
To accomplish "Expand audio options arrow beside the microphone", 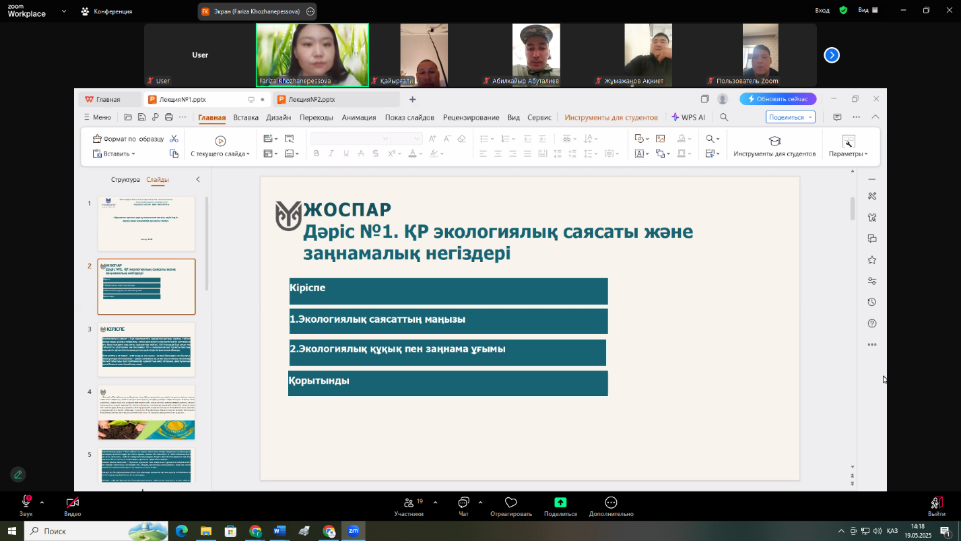I will pyautogui.click(x=42, y=503).
